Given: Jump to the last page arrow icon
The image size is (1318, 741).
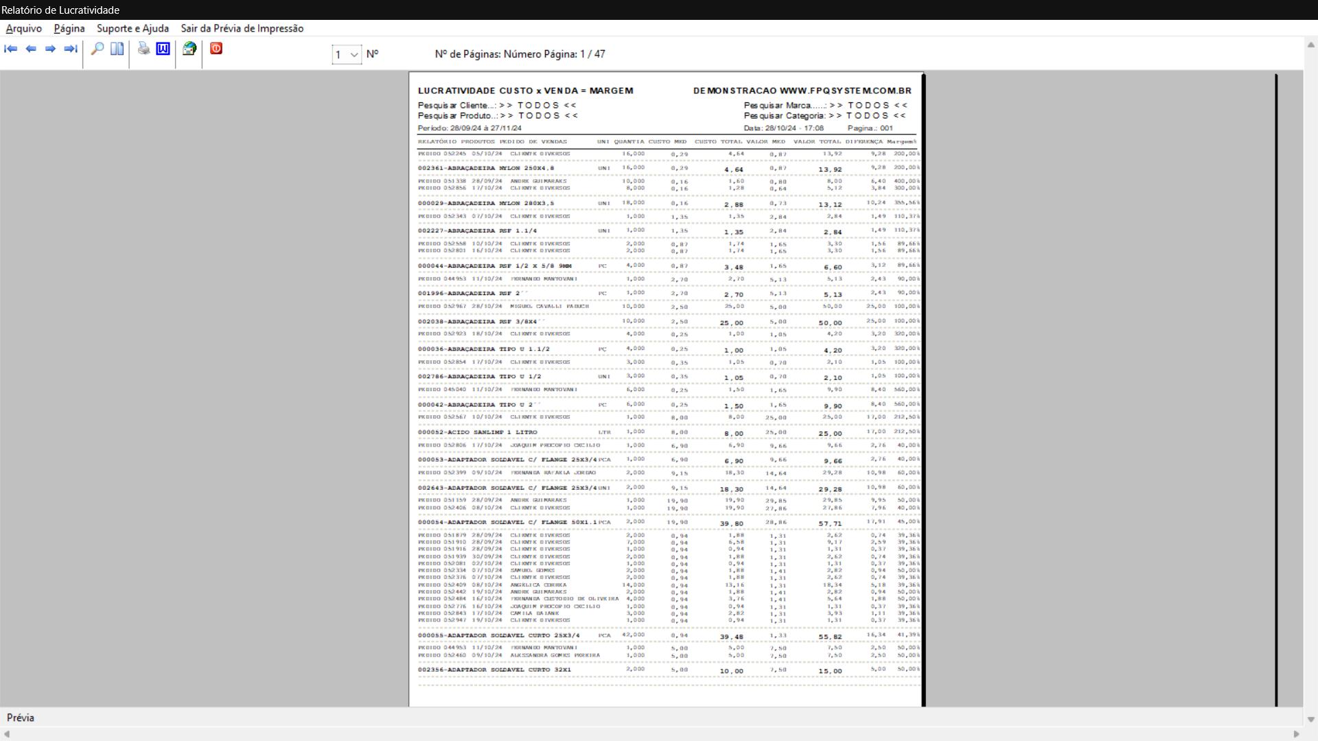Looking at the screenshot, I should click(70, 49).
